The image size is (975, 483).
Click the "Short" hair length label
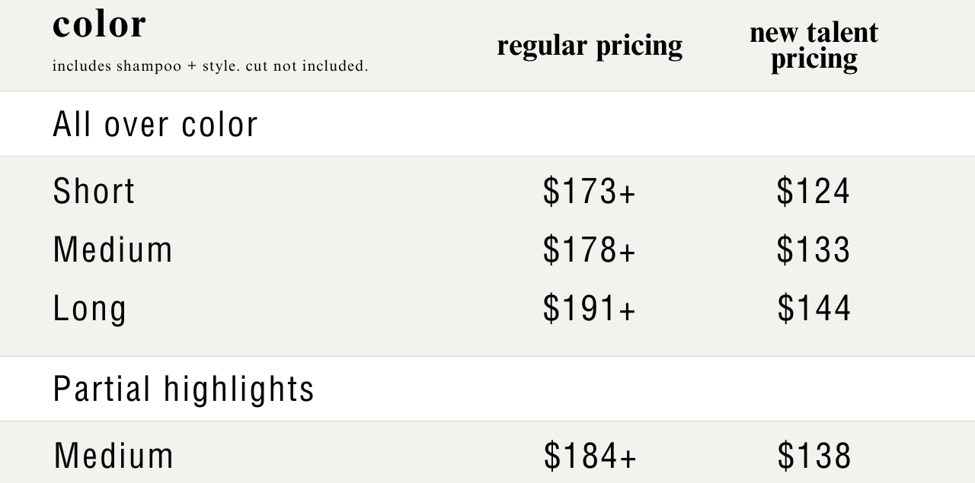(x=94, y=191)
